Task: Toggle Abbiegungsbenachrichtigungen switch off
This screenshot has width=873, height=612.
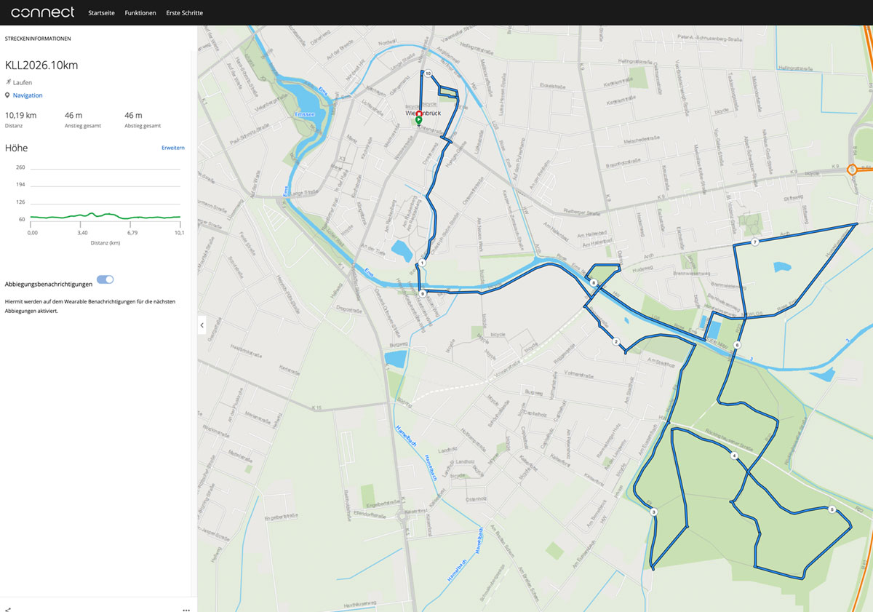Action: point(105,279)
